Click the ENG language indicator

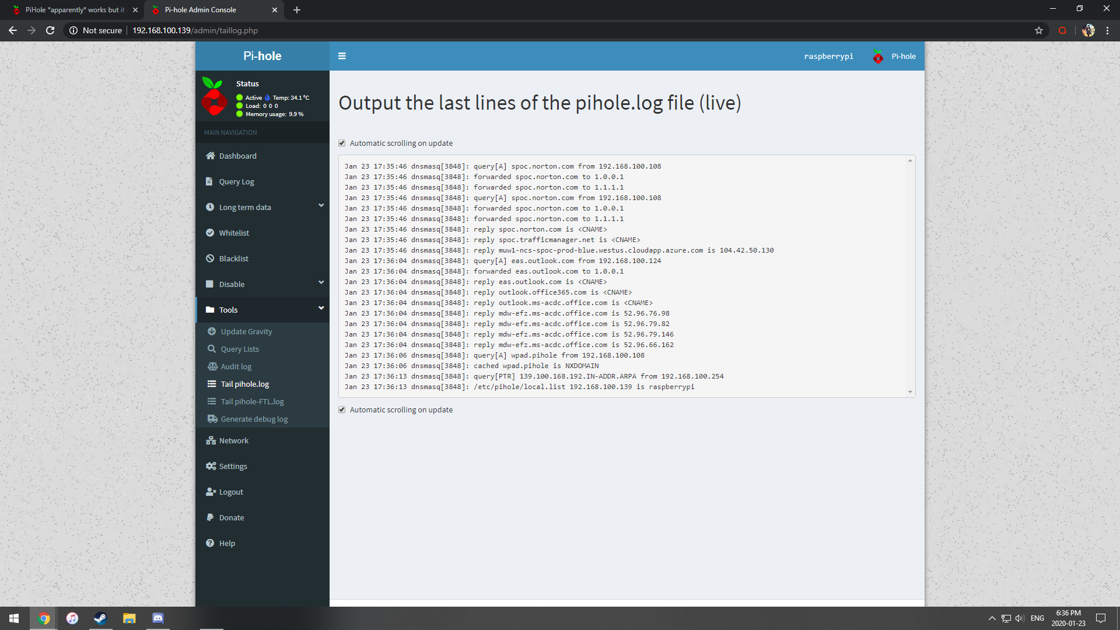(1037, 618)
